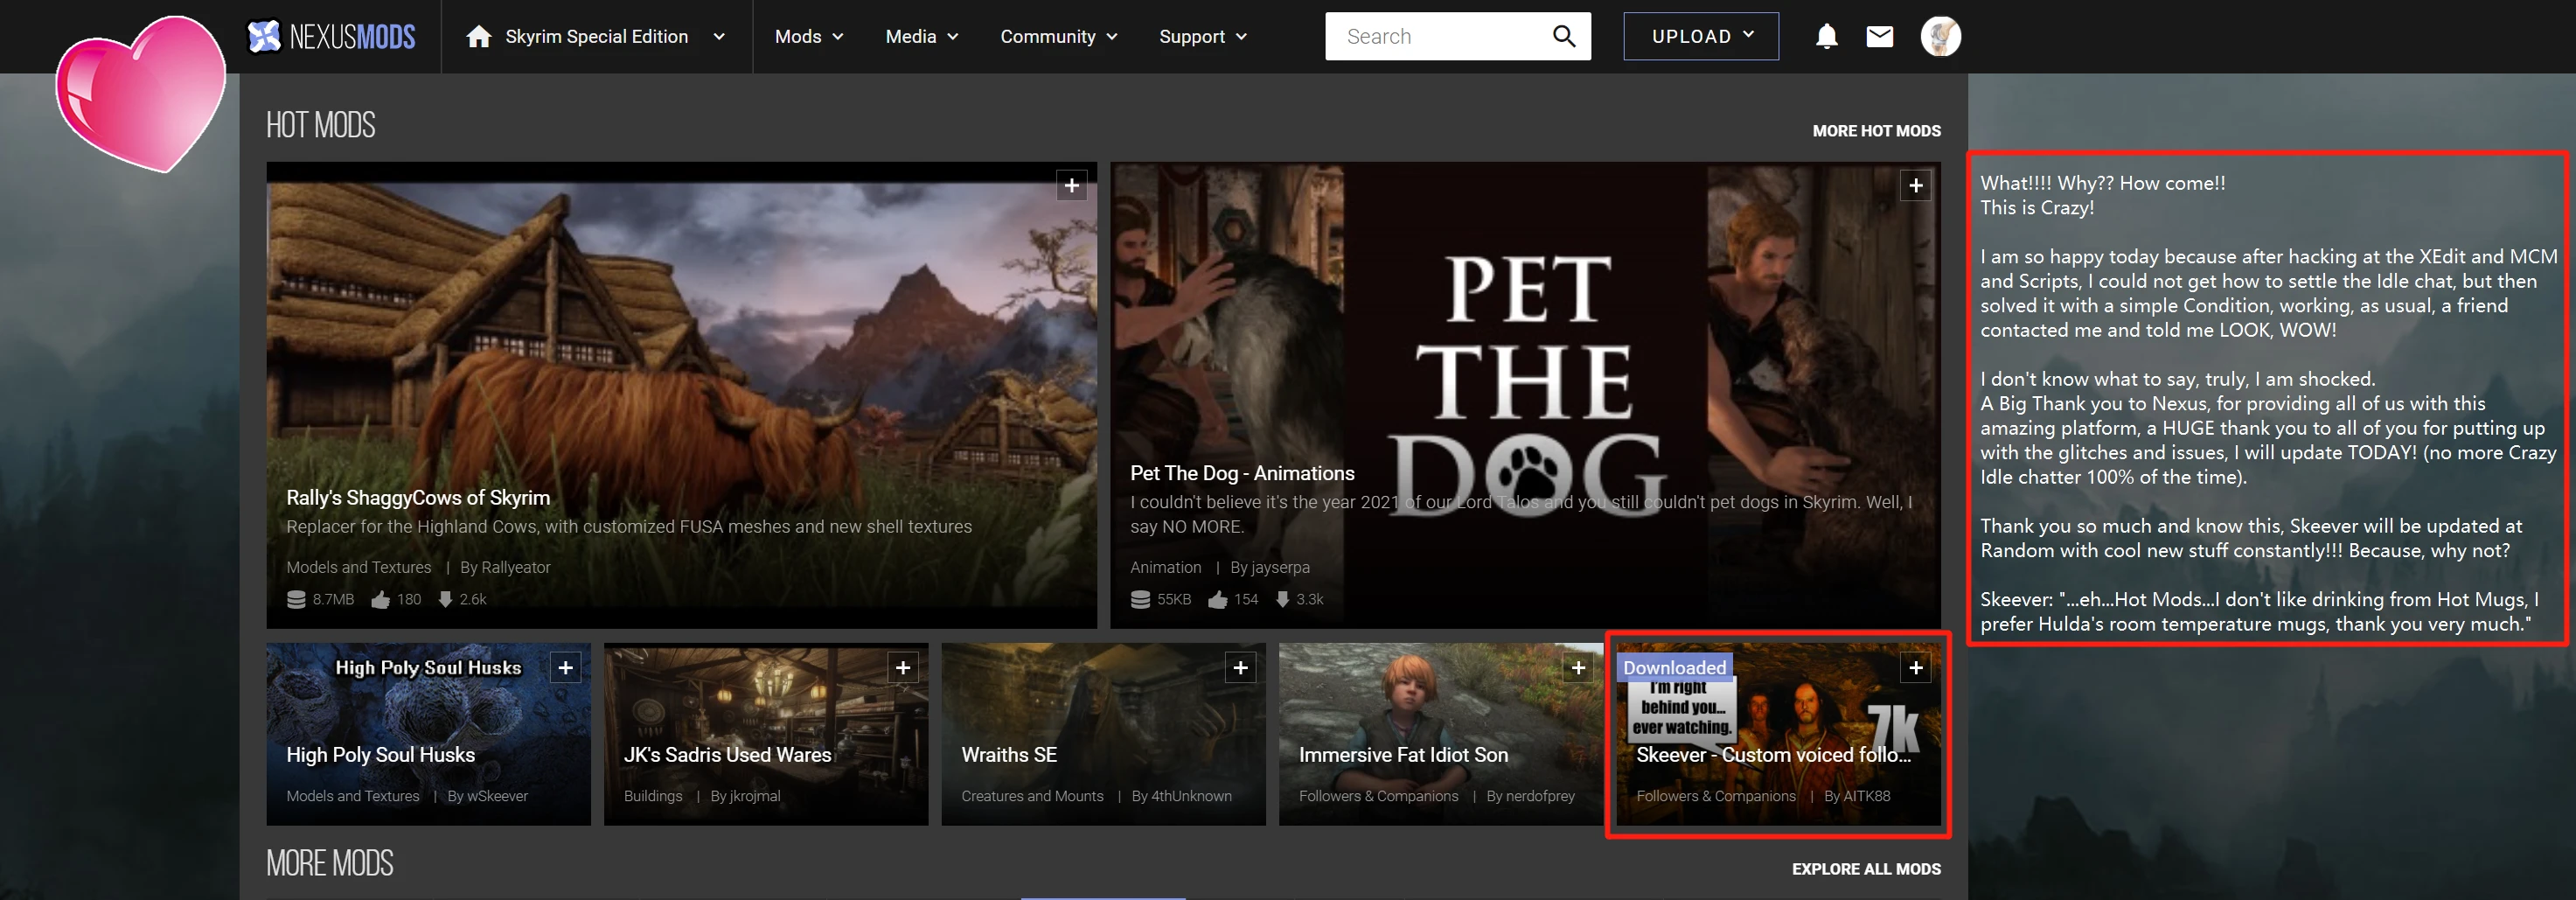Click the 3.3k downloads count on Pet The Dog
The height and width of the screenshot is (900, 2576).
[1310, 600]
